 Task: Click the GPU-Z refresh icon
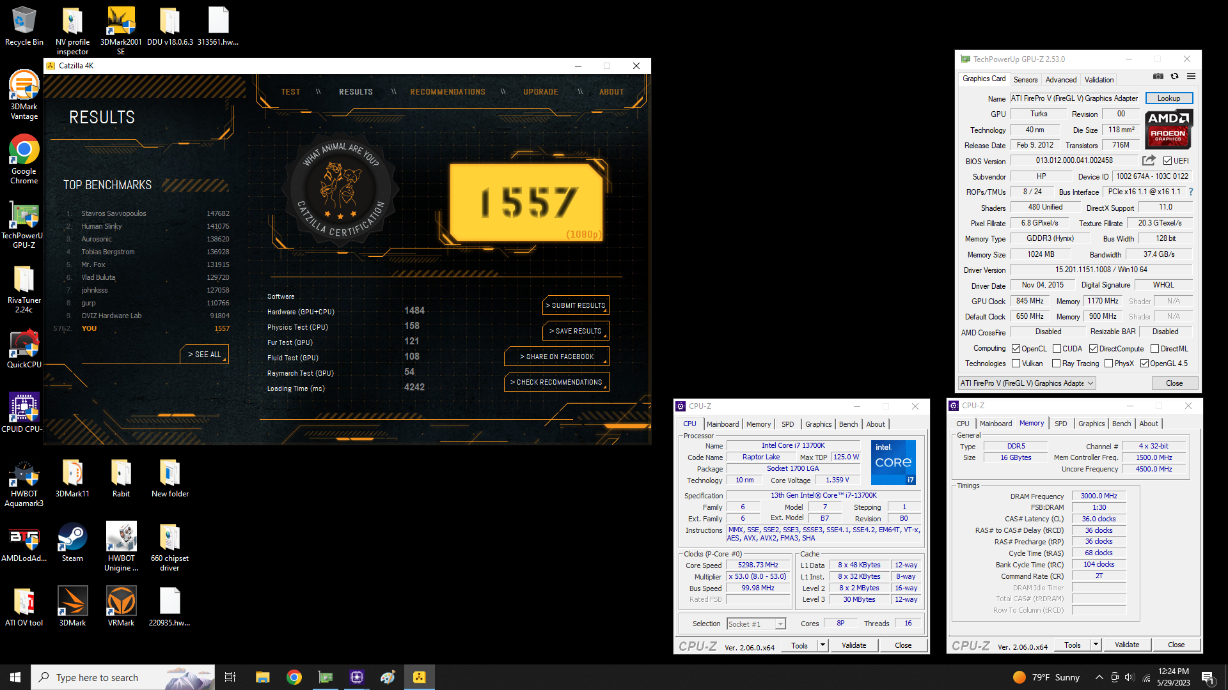(x=1175, y=77)
